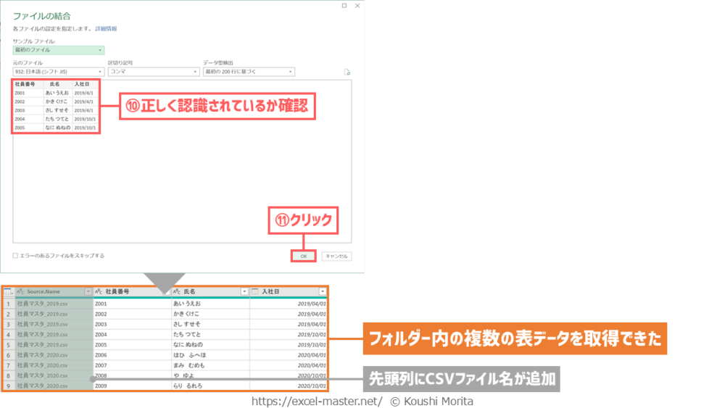The height and width of the screenshot is (408, 725).
Task: Click the ABC type icon on 氏名 column
Action: 177,291
